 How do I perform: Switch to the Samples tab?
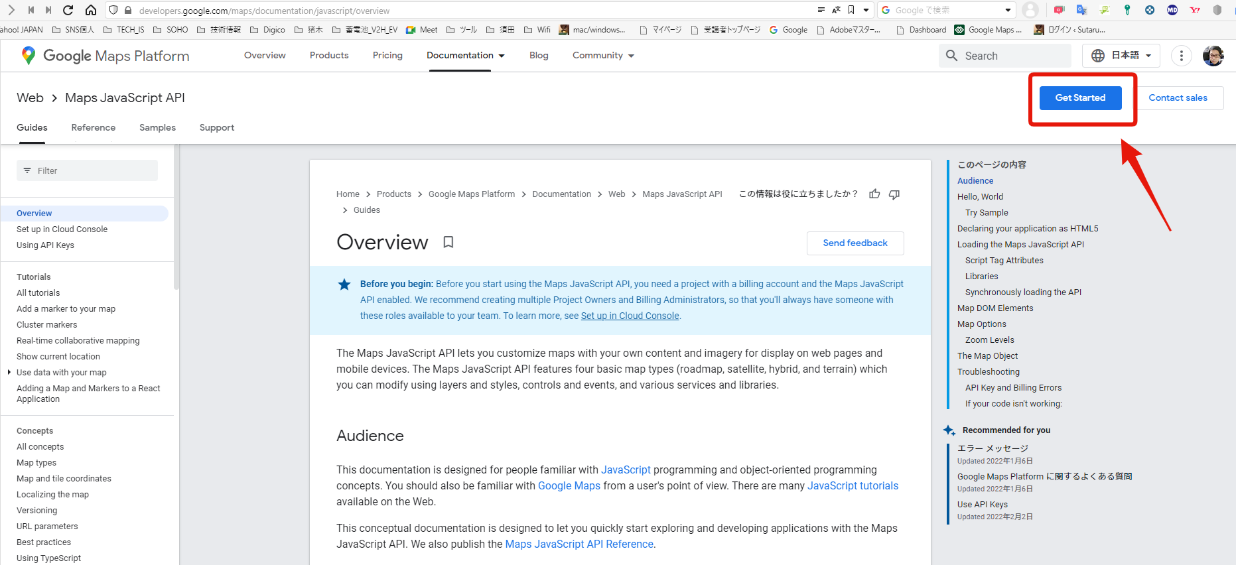(157, 127)
